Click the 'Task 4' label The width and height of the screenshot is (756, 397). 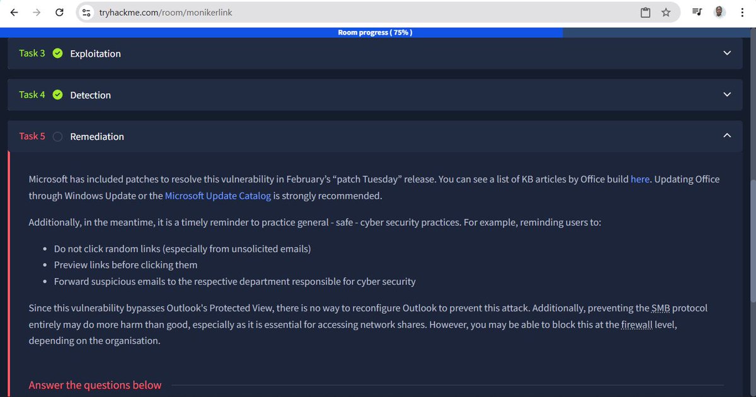(32, 95)
